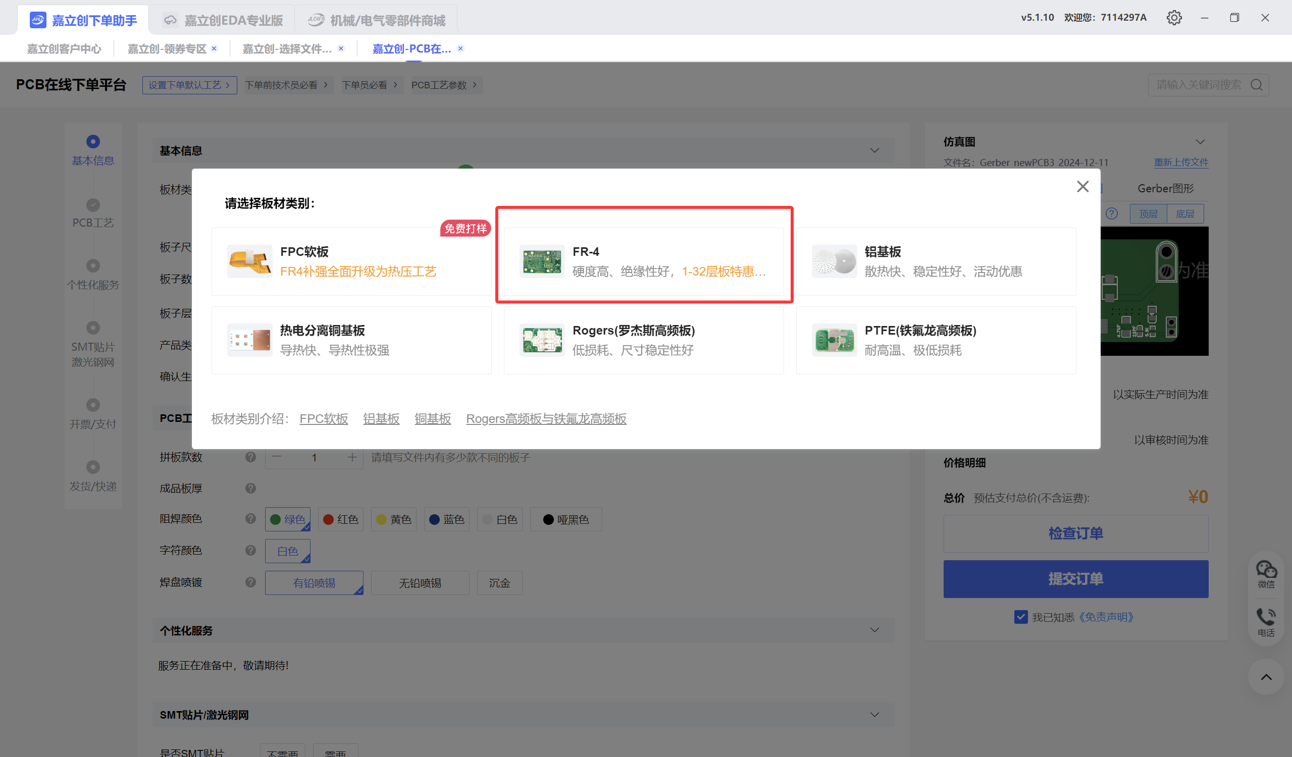Screen dimensions: 1292x757
Task: Toggle the 我已知悉 免责声明 checkbox
Action: (1020, 617)
